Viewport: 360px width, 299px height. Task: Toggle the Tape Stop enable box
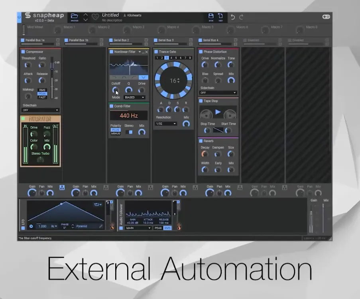point(201,101)
